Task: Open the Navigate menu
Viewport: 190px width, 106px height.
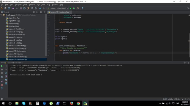Action: (18, 5)
